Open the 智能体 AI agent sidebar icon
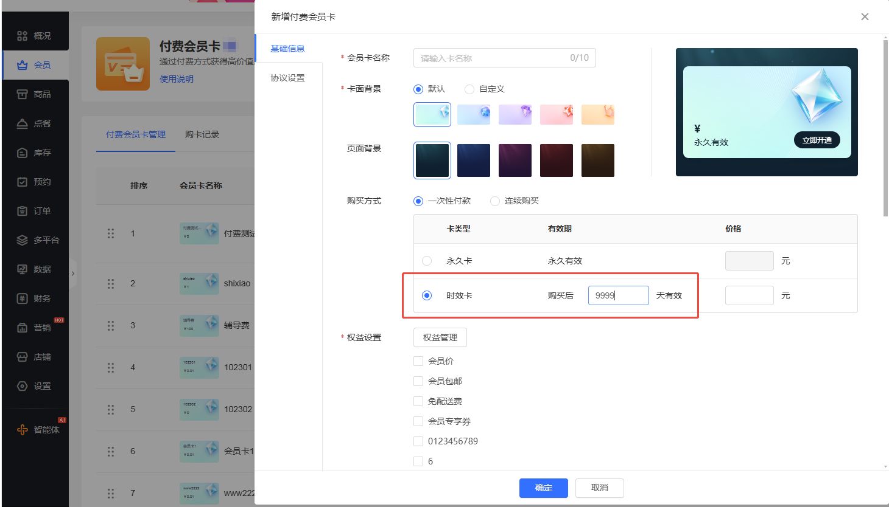Image resolution: width=889 pixels, height=507 pixels. (23, 430)
